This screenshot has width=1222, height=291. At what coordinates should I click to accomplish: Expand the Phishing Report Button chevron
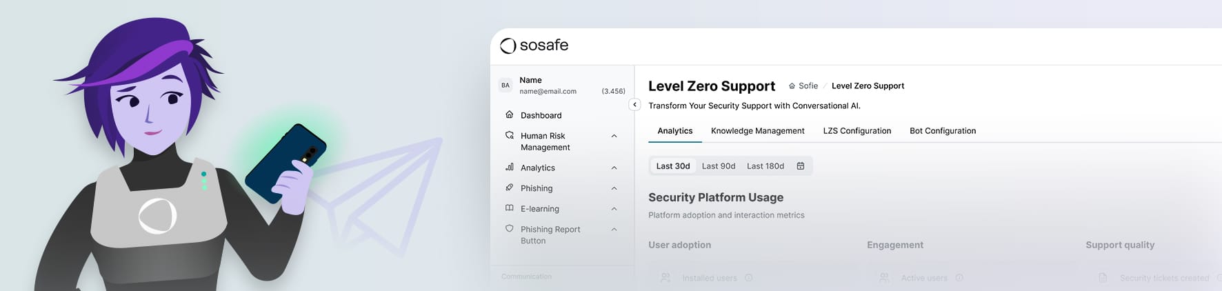[x=614, y=230]
